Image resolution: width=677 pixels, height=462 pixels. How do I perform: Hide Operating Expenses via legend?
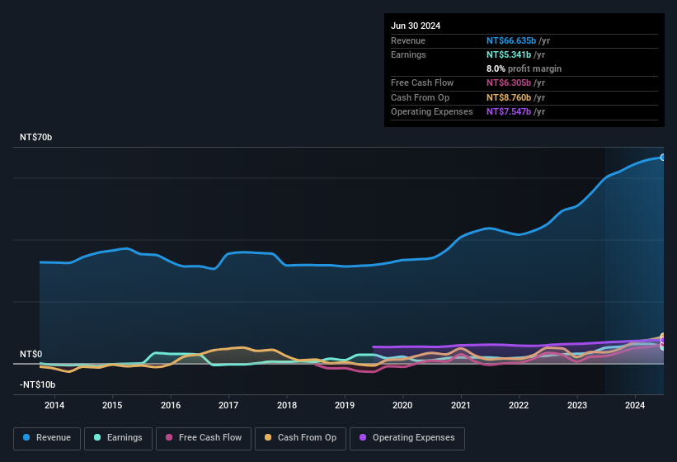click(407, 437)
